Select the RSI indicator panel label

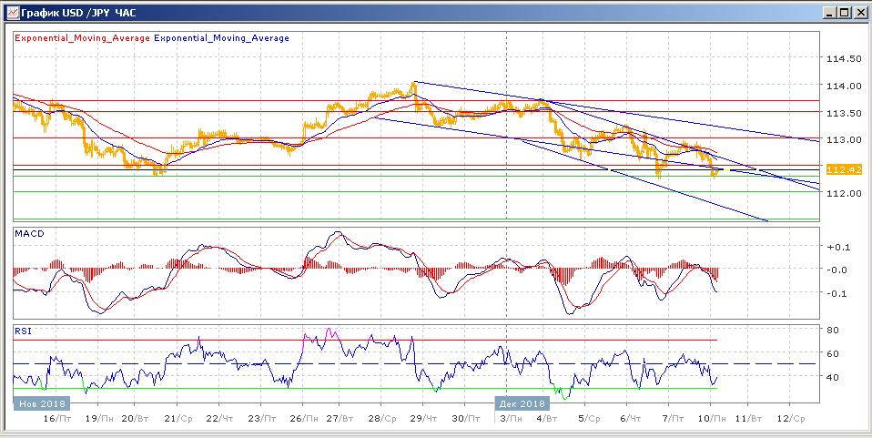point(21,332)
